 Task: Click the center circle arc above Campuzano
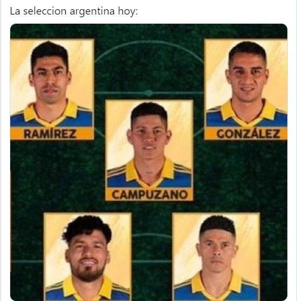pos(149,43)
